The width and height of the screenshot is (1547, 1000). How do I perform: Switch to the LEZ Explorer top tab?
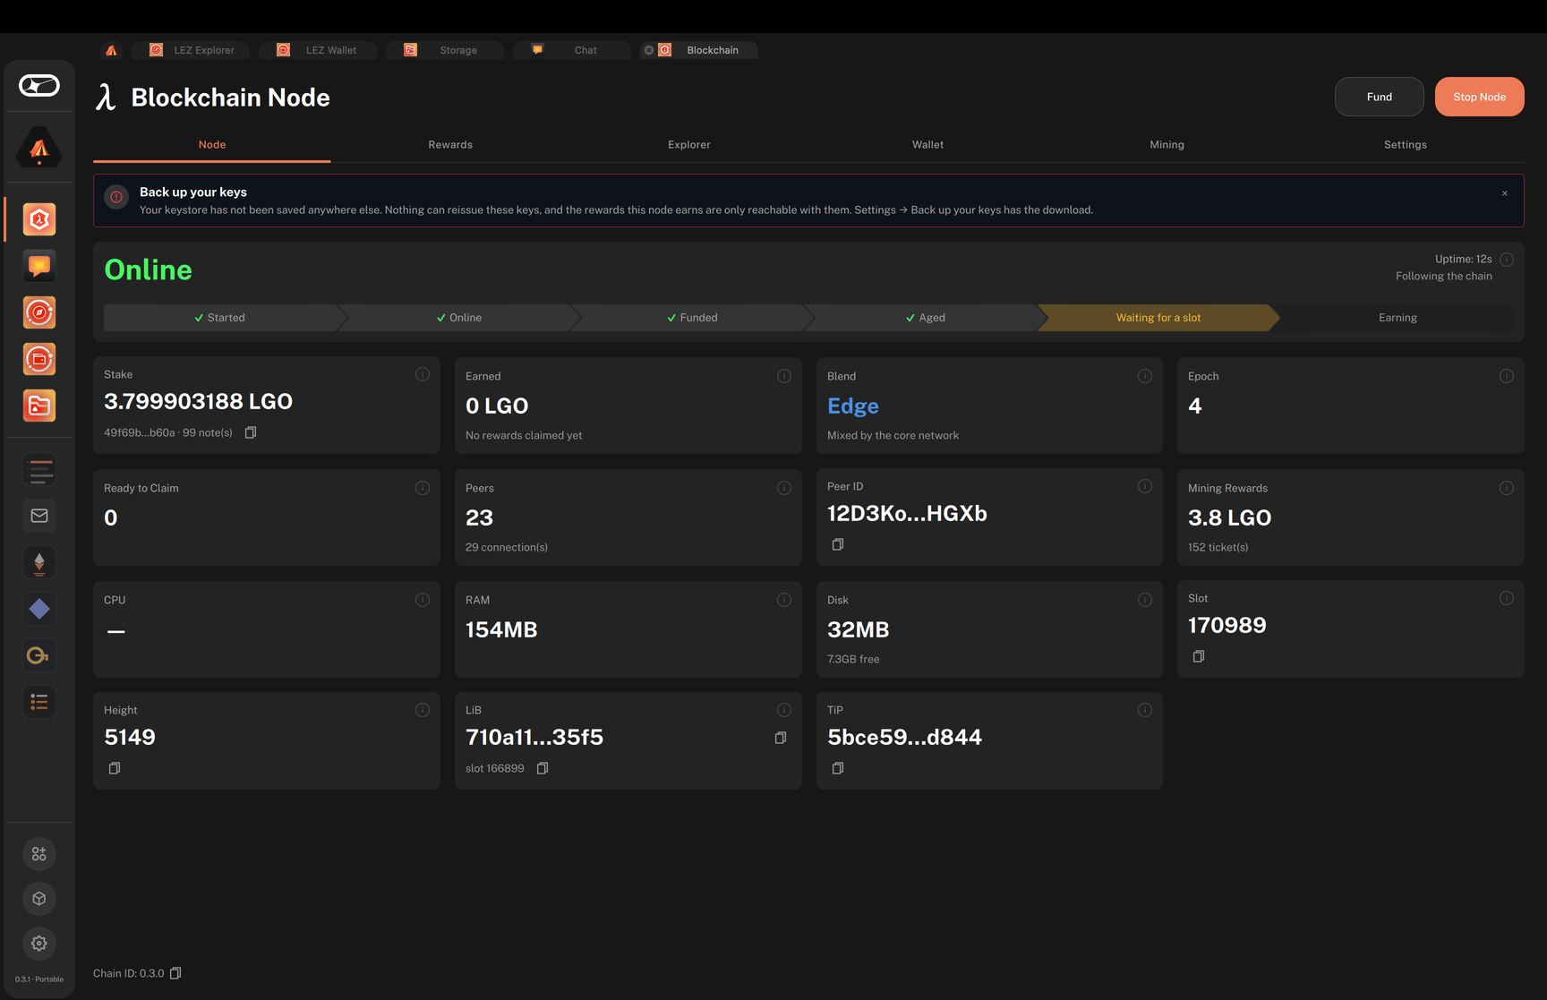point(192,50)
